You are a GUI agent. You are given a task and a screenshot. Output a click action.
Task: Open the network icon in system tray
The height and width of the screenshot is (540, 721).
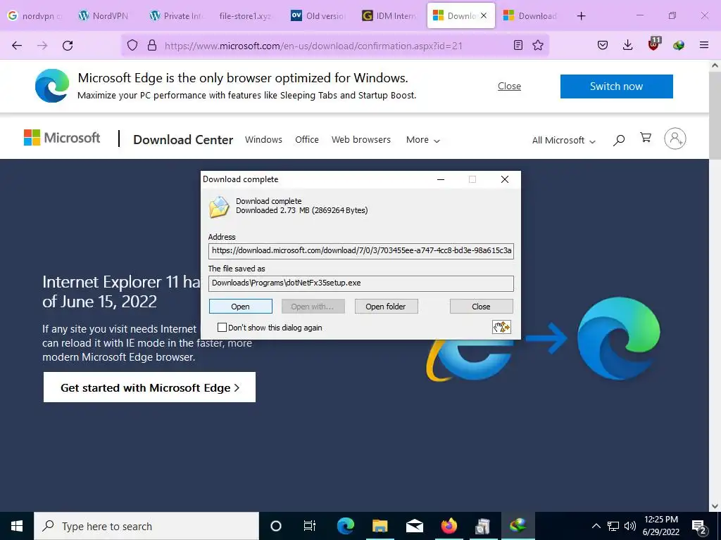613,526
